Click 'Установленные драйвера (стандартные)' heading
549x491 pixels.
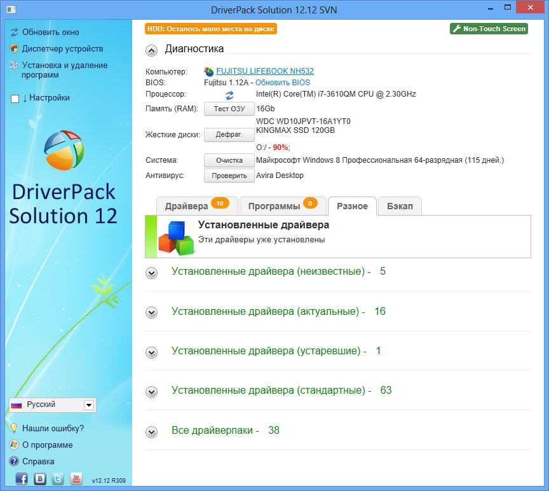pyautogui.click(x=269, y=390)
